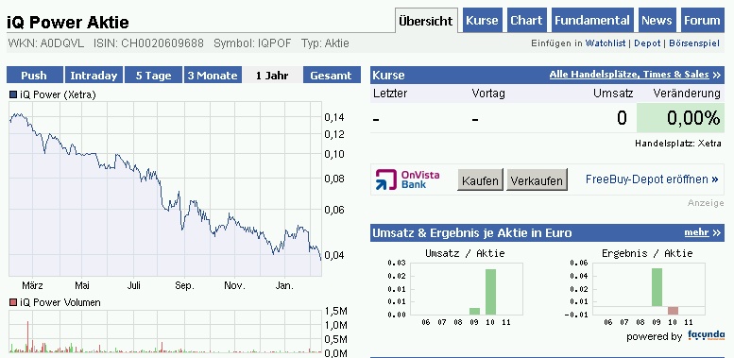Click the Letzter column header
Image resolution: width=734 pixels, height=358 pixels.
pyautogui.click(x=390, y=94)
